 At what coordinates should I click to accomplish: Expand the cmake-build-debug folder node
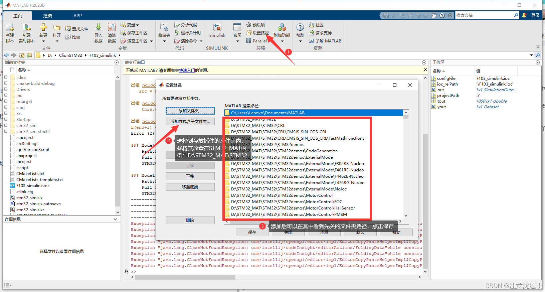point(6,83)
